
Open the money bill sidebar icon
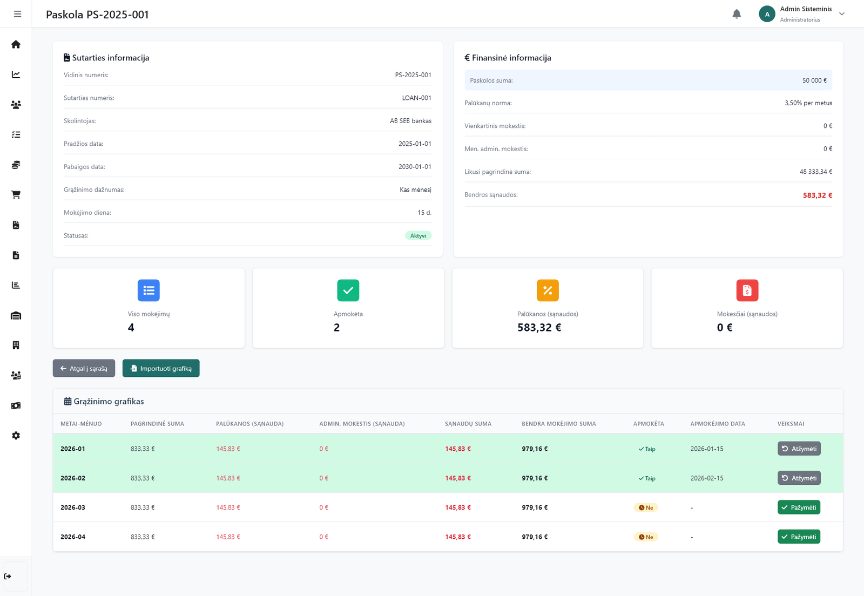click(x=16, y=405)
